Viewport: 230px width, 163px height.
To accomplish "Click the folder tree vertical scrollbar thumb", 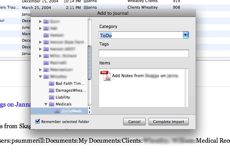I will 89,63.
